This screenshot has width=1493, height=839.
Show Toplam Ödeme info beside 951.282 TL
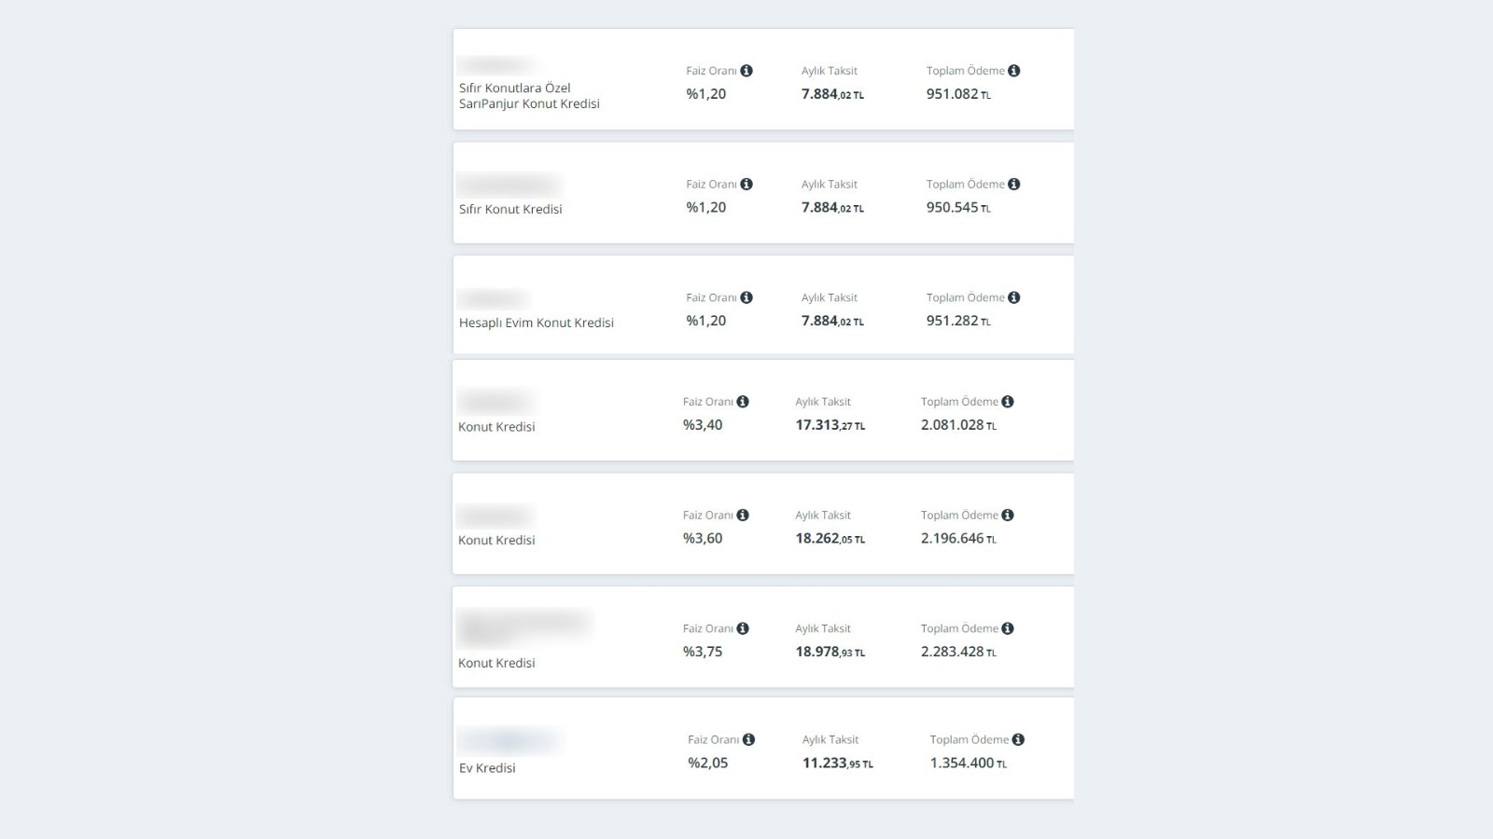(1014, 298)
